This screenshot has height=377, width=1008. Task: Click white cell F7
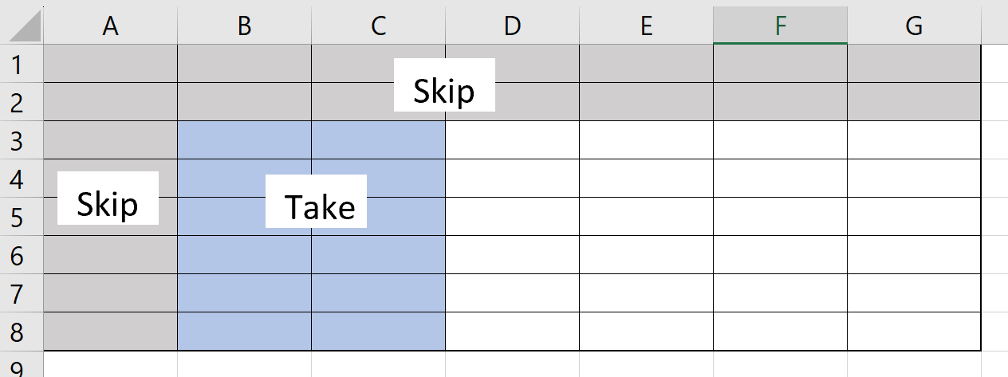coord(781,293)
